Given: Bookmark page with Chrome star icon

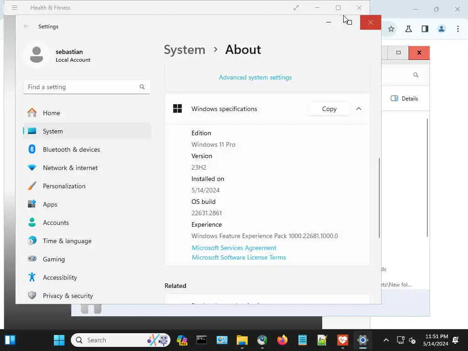Looking at the screenshot, I should pos(391,29).
